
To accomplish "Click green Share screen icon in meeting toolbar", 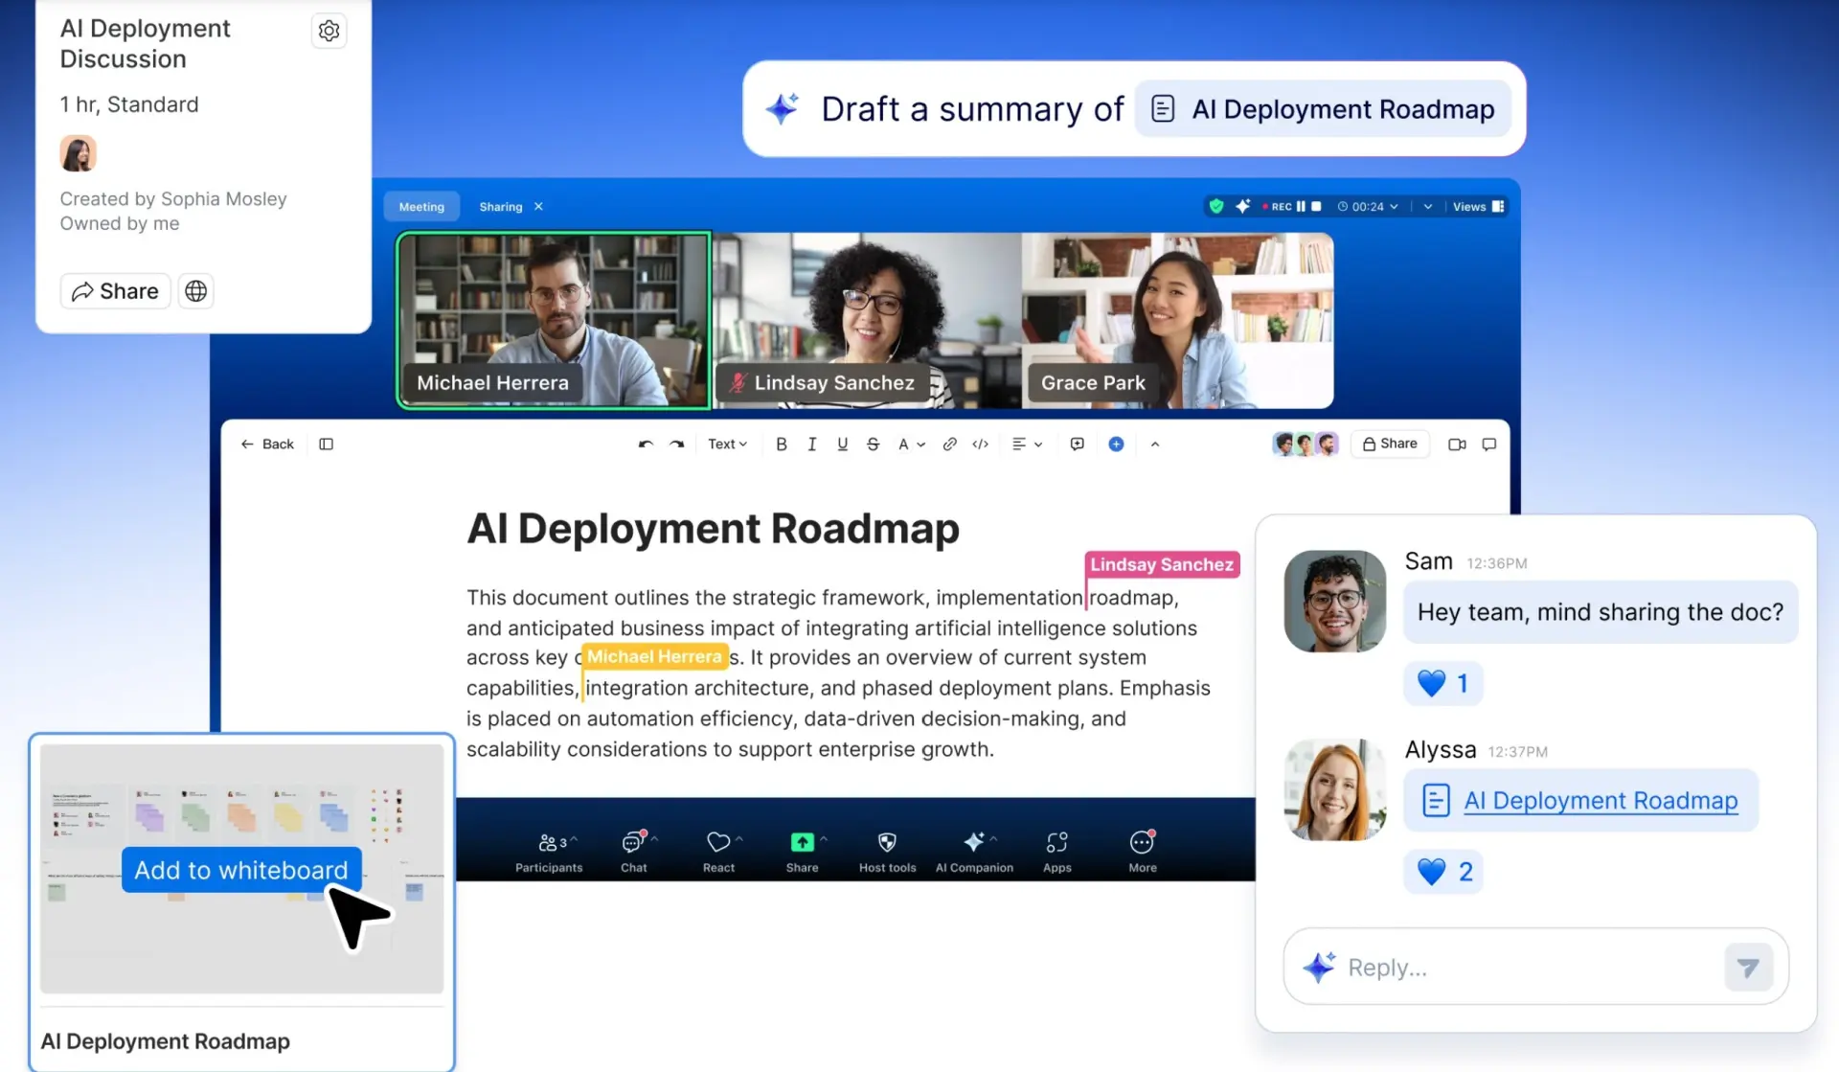I will click(x=802, y=842).
